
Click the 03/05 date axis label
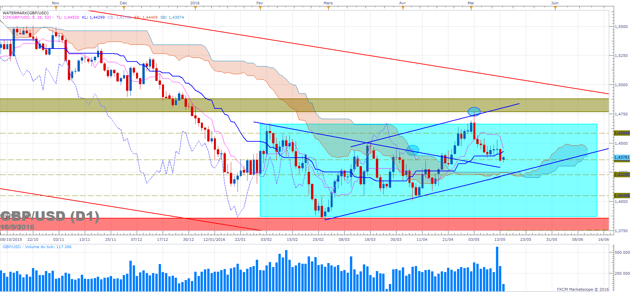pyautogui.click(x=474, y=239)
